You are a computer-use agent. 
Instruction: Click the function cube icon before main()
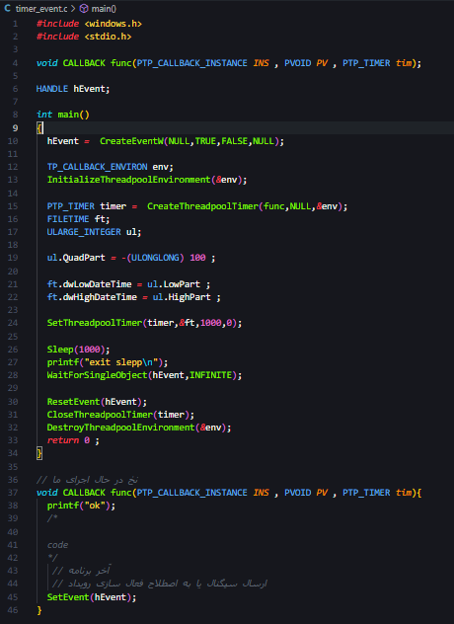[84, 8]
